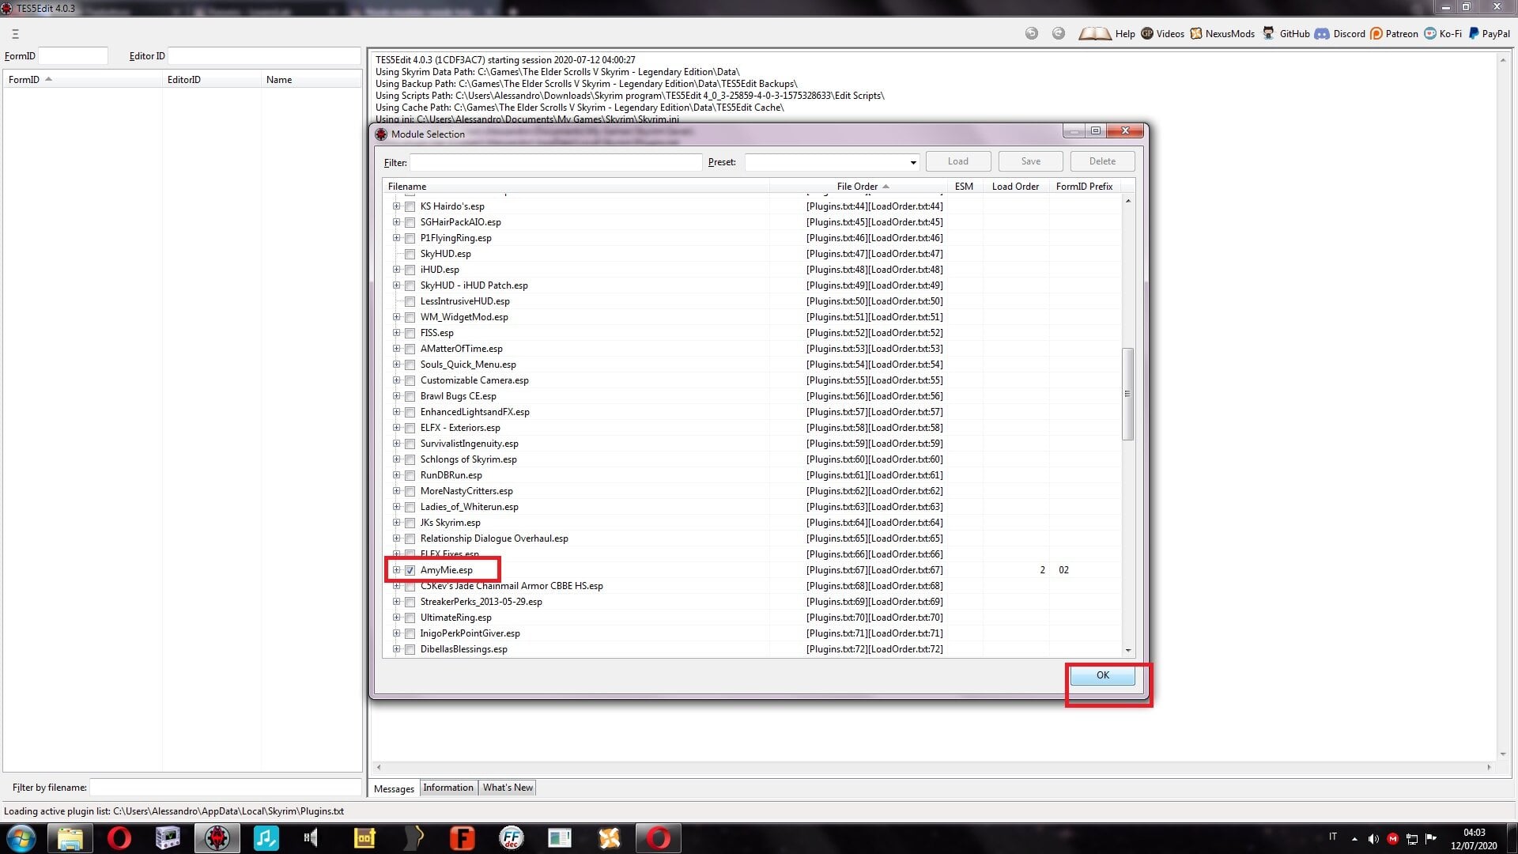Open the Patreon icon
Image resolution: width=1518 pixels, height=854 pixels.
click(x=1376, y=33)
